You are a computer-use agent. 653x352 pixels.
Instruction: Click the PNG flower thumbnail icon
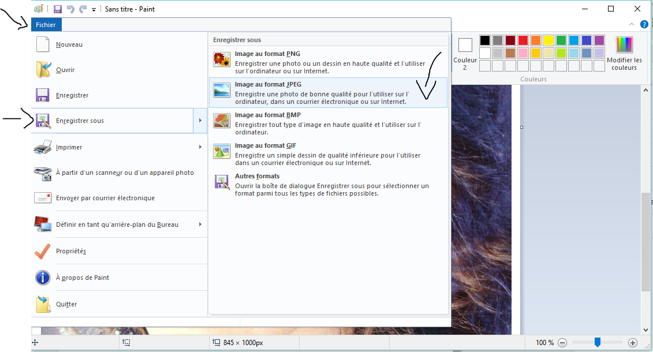pyautogui.click(x=222, y=59)
